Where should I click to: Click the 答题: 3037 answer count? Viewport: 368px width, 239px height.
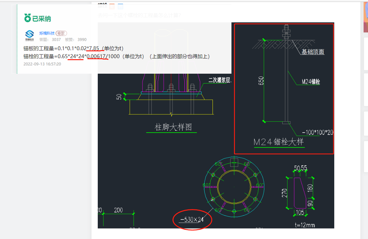(x=50, y=40)
